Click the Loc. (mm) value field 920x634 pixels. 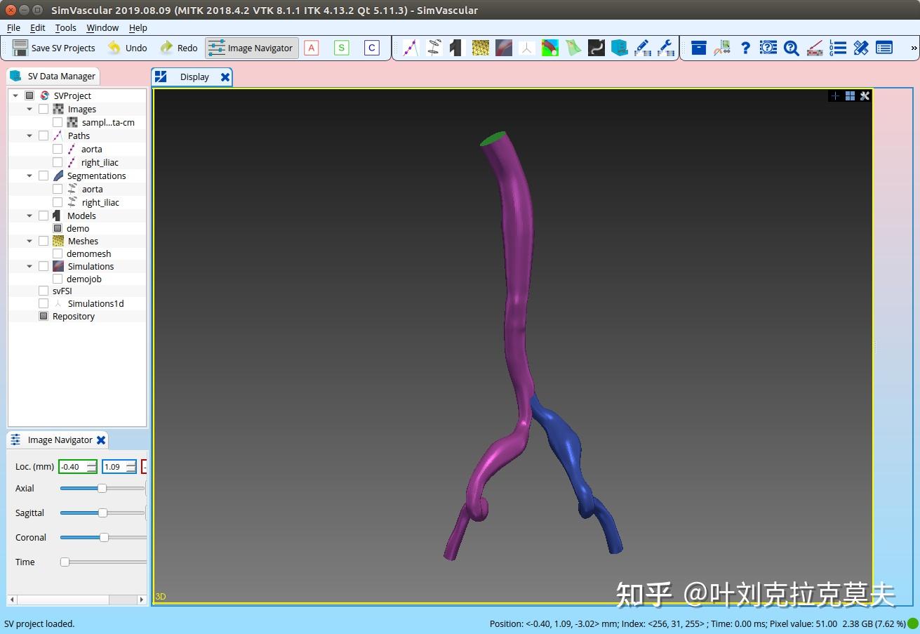pyautogui.click(x=74, y=466)
